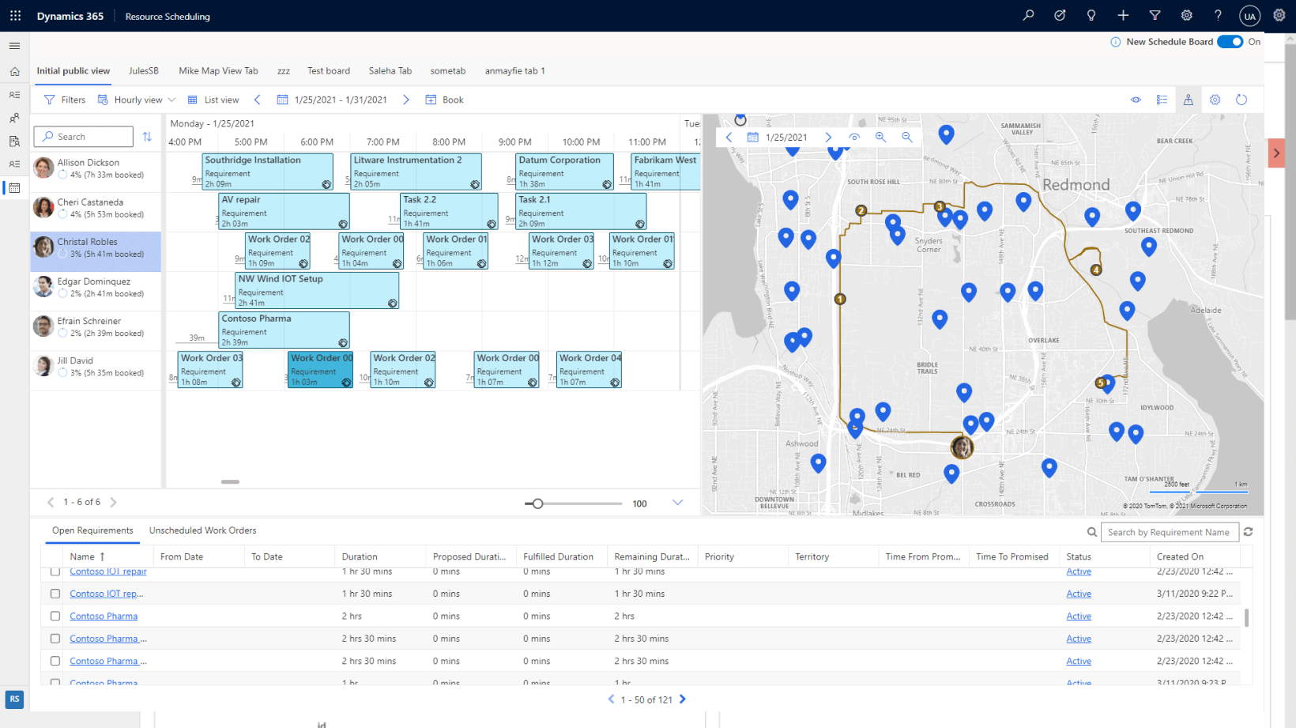Screen dimensions: 1296x728
Task: Open the Filters panel
Action: pos(64,100)
